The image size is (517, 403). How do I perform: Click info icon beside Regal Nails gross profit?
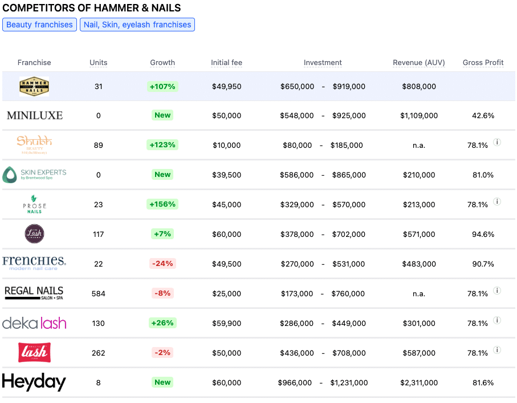pos(497,291)
